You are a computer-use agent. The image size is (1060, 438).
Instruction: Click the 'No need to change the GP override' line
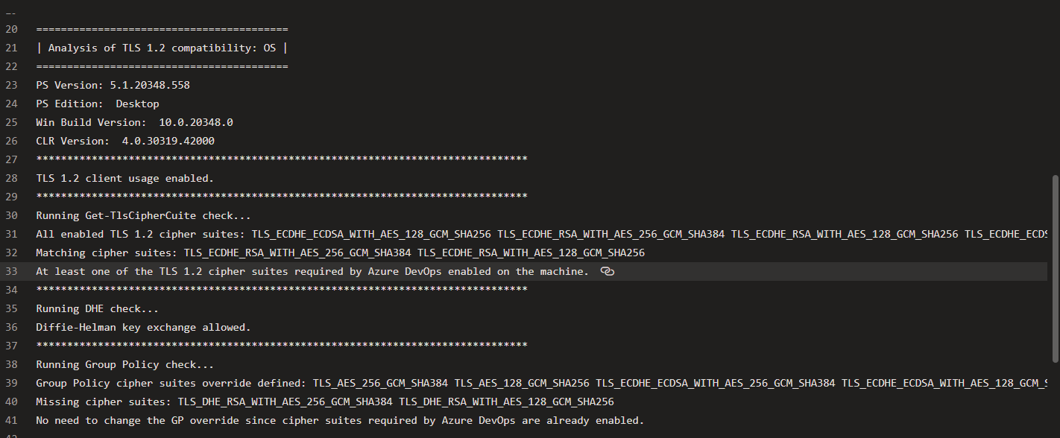point(340,421)
